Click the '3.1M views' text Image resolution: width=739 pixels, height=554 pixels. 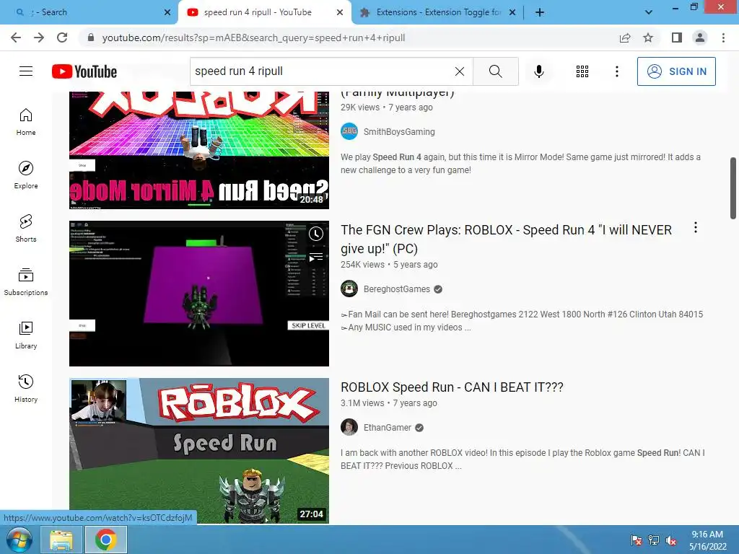point(362,403)
